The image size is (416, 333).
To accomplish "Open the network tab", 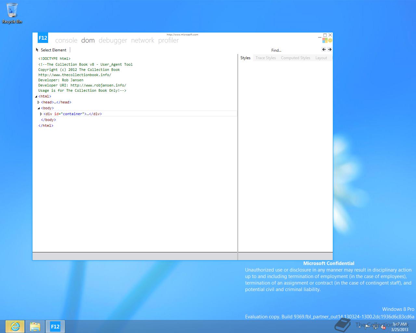I will tap(143, 40).
